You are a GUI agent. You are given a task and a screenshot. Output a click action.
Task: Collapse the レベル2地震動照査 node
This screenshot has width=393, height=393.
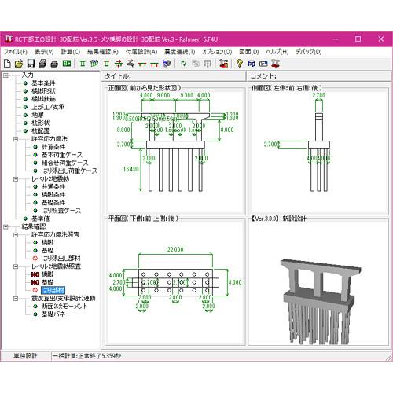16,266
